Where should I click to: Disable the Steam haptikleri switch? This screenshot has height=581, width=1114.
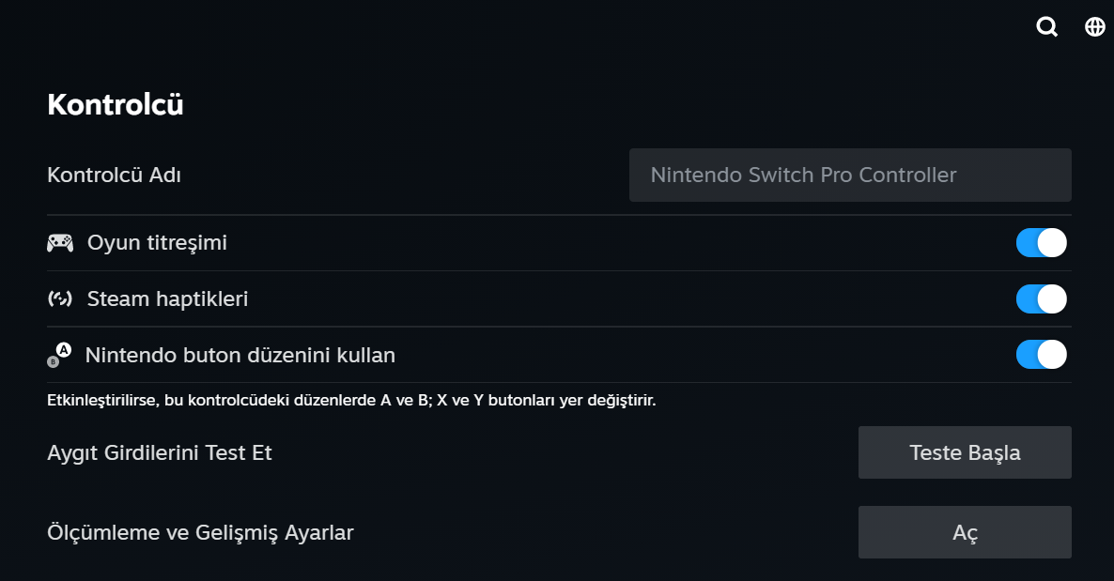point(1041,299)
